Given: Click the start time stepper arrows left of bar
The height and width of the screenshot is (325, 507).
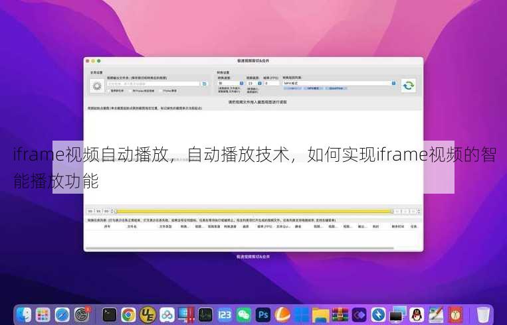Looking at the screenshot, I should (x=112, y=212).
